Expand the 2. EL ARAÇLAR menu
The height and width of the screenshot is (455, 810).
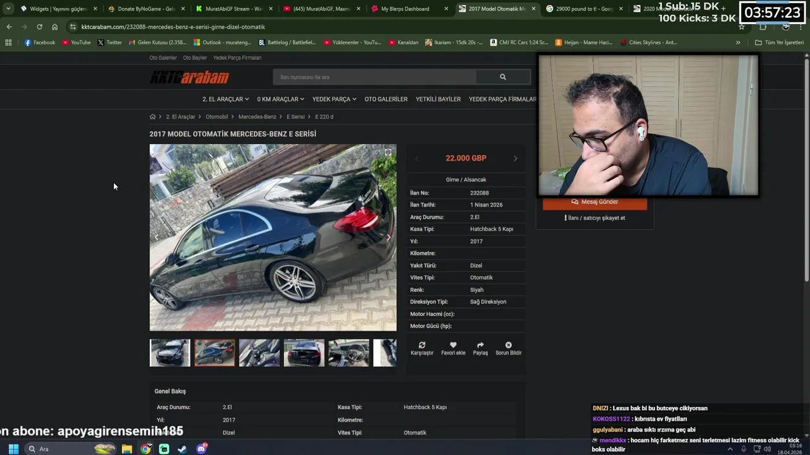pos(225,99)
